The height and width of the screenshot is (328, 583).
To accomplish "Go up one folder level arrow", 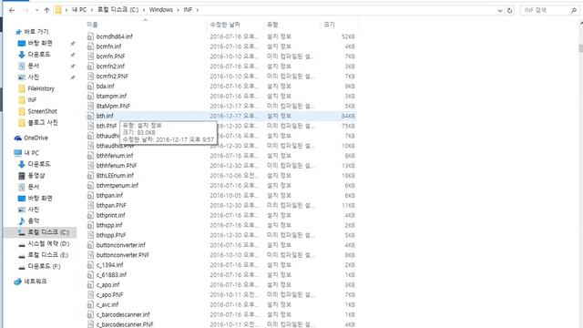I will [x=46, y=10].
